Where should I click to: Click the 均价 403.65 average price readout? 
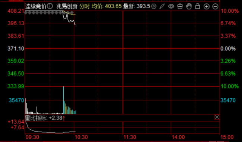tap(106, 6)
